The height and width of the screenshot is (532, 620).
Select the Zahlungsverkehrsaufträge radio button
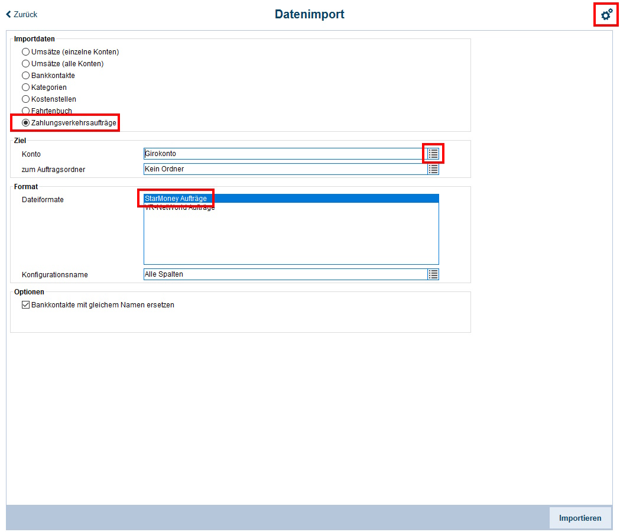pos(25,123)
